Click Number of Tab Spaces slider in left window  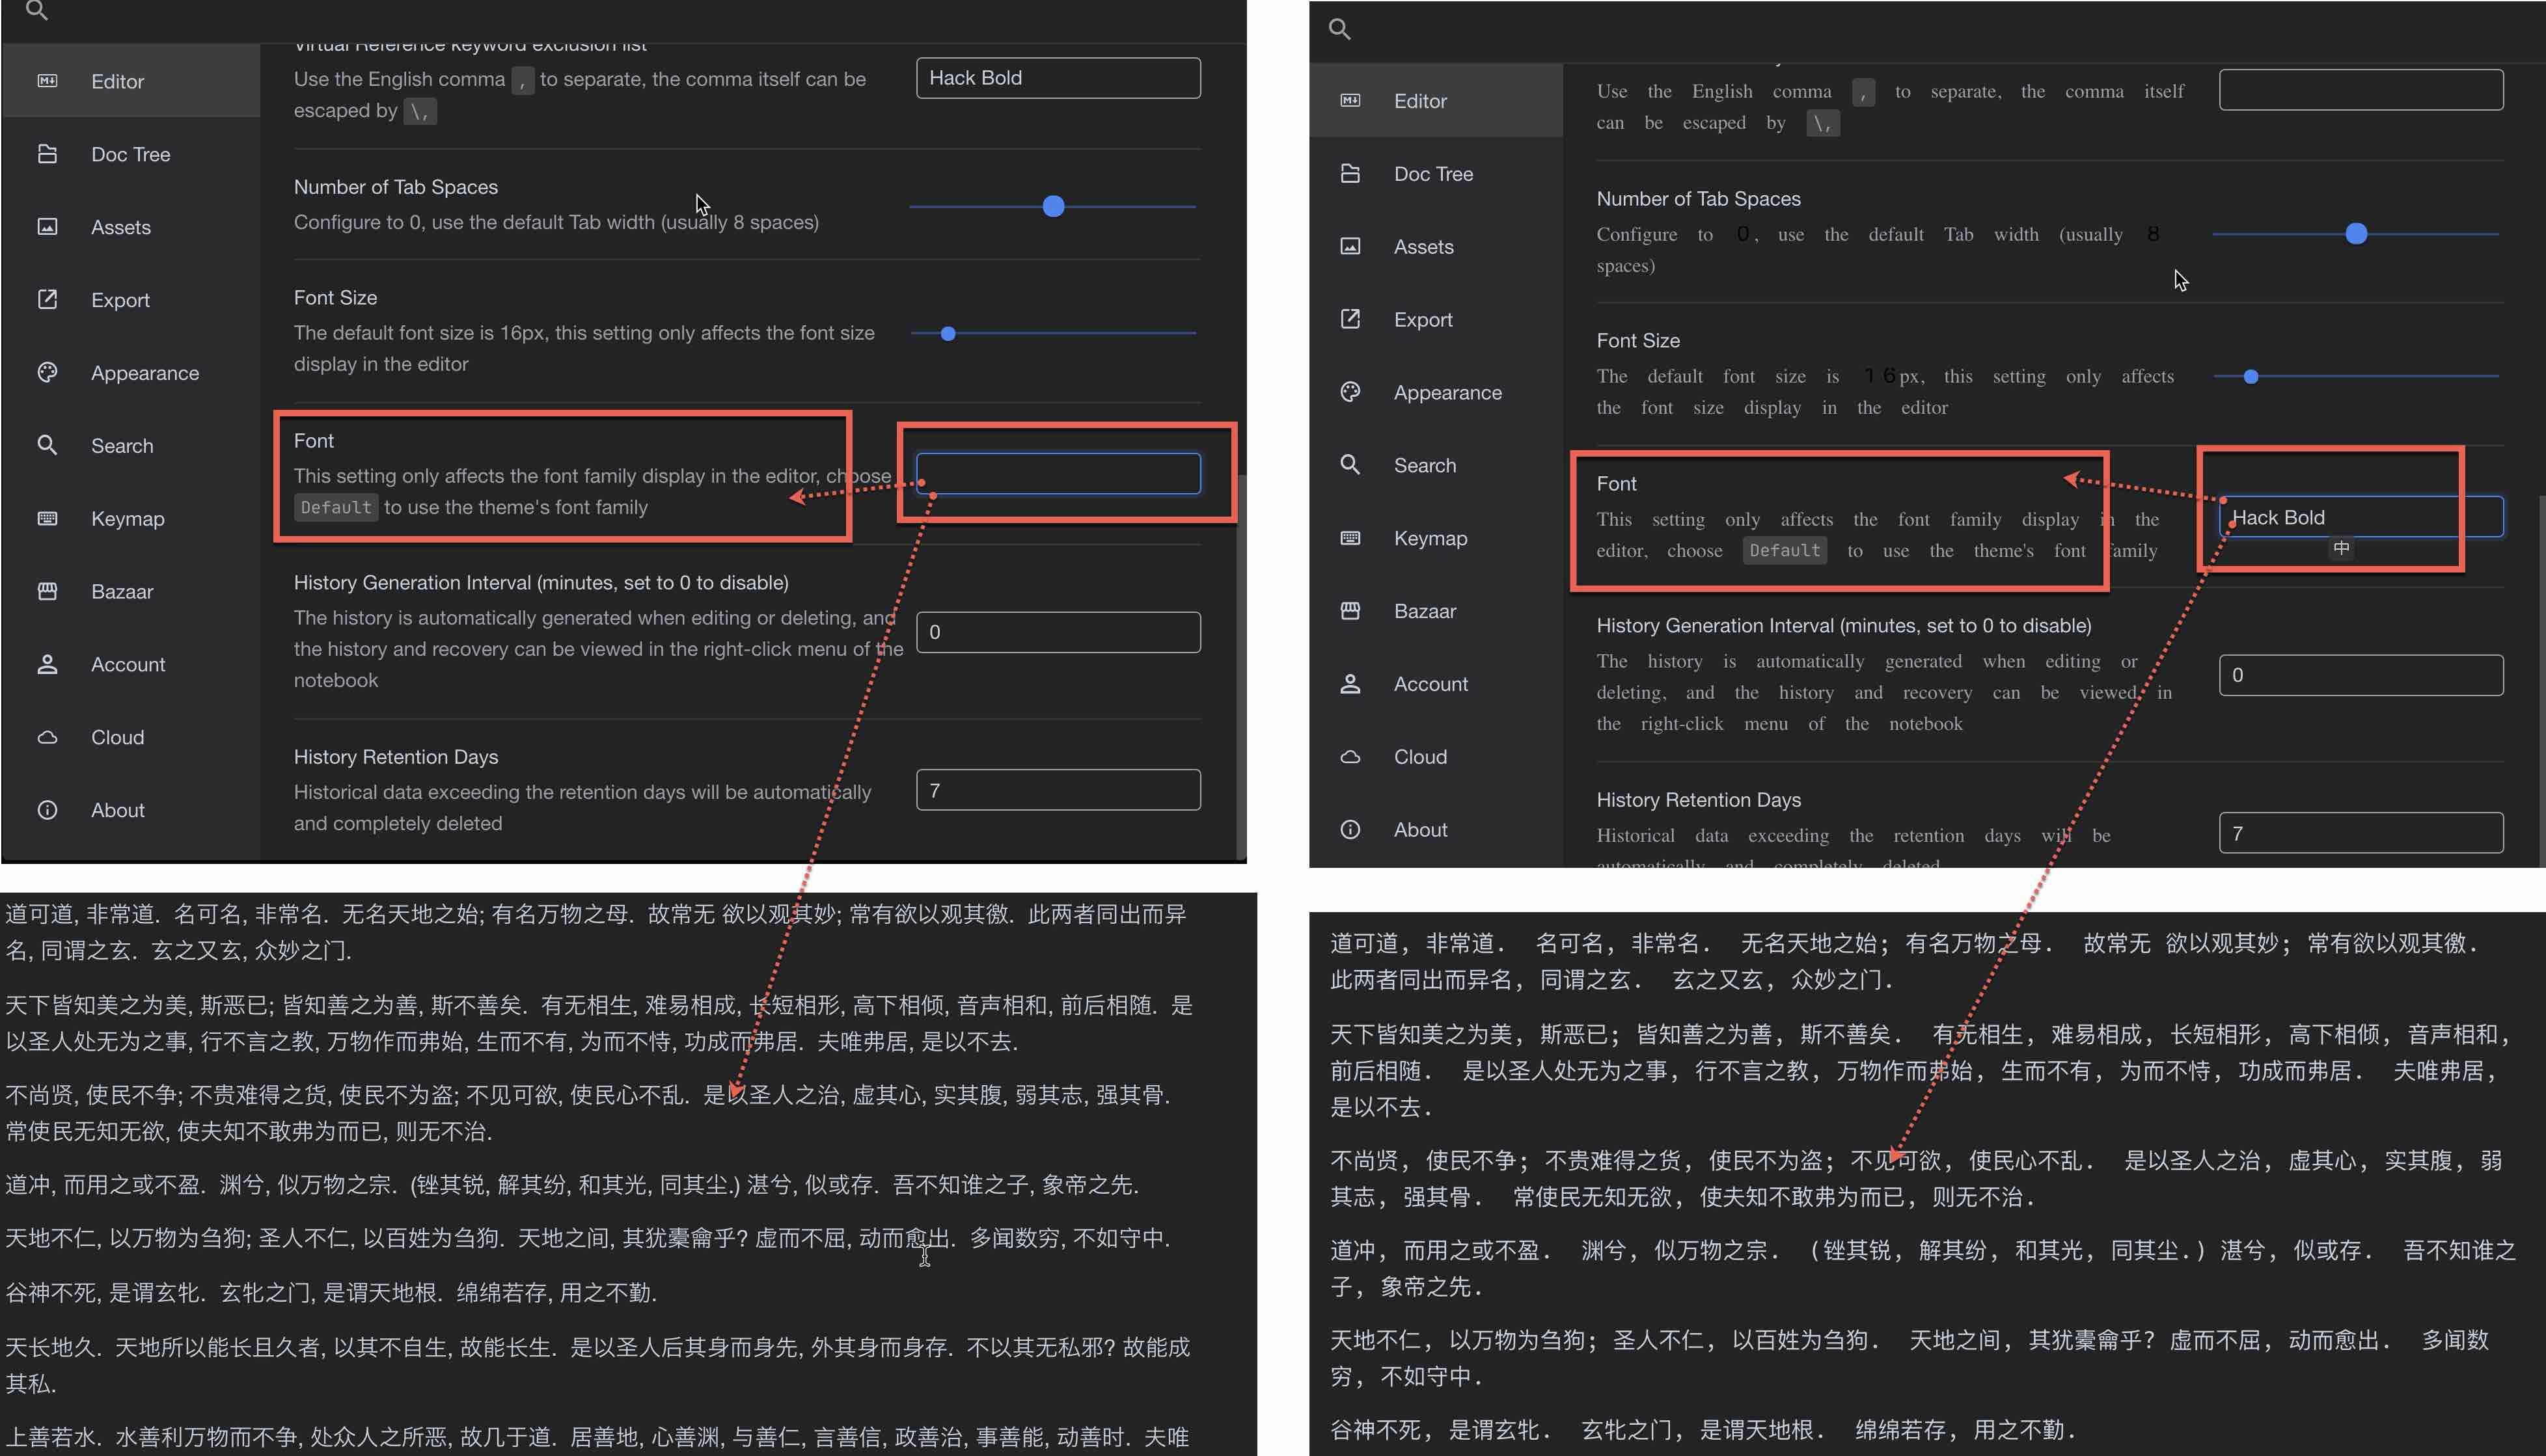(x=1052, y=207)
